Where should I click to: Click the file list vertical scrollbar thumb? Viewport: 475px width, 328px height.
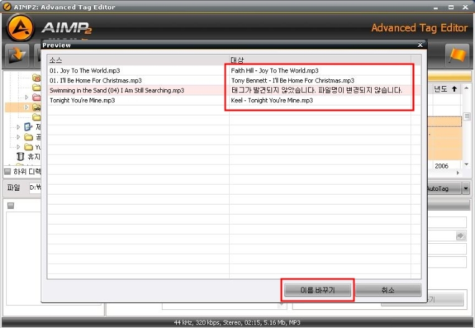[x=467, y=116]
